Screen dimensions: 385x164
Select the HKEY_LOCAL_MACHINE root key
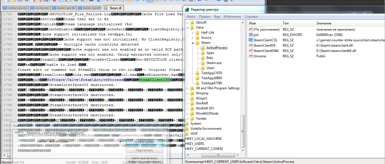tap(203, 139)
